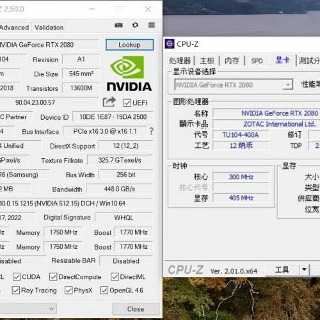Toggle the CUDA checkbox
This screenshot has width=320, height=320.
pyautogui.click(x=17, y=276)
